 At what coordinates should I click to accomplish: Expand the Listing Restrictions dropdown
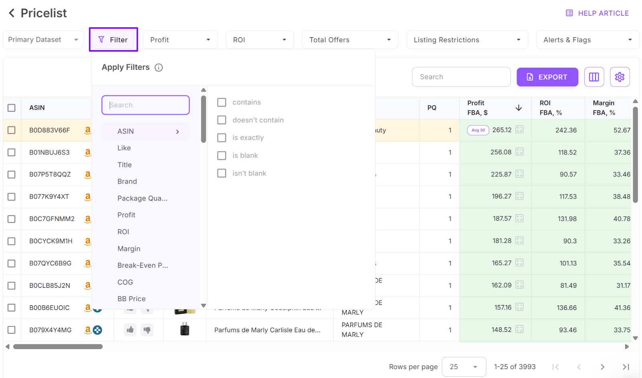click(x=467, y=40)
